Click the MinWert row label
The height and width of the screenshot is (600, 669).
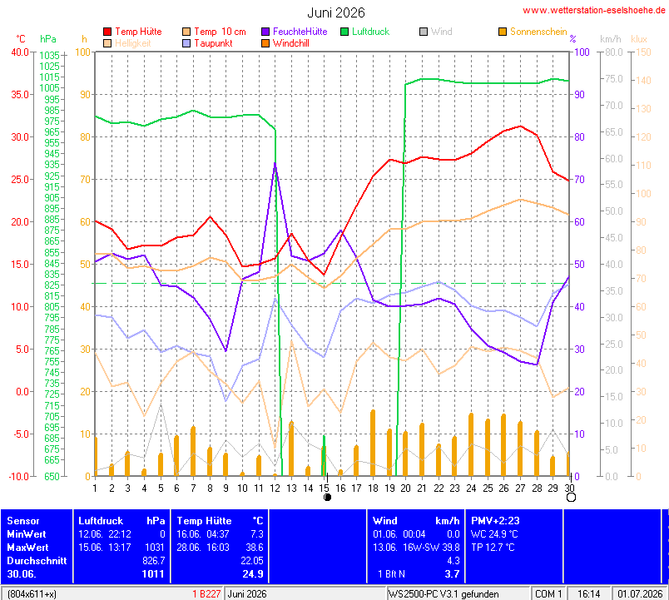point(27,534)
